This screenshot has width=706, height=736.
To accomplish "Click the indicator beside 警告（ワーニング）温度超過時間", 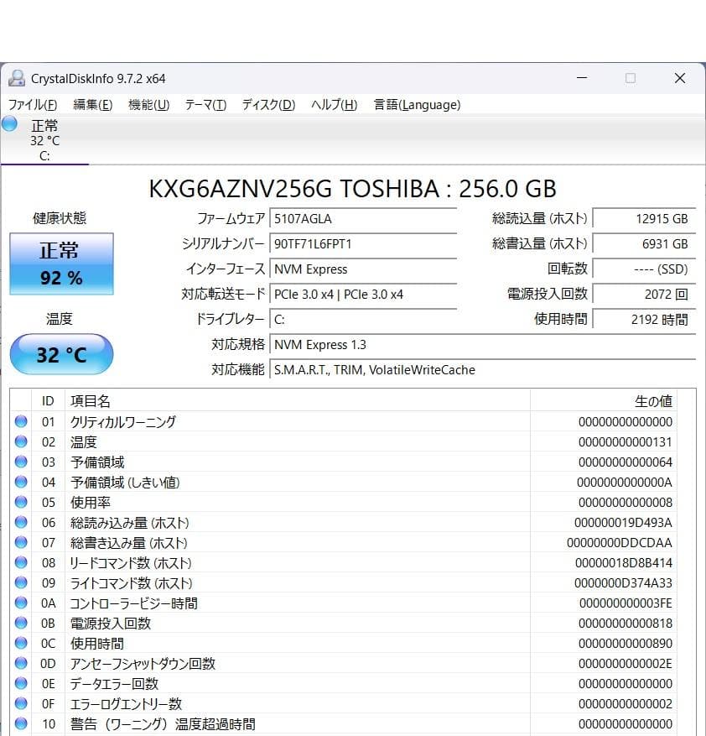I will tap(20, 723).
